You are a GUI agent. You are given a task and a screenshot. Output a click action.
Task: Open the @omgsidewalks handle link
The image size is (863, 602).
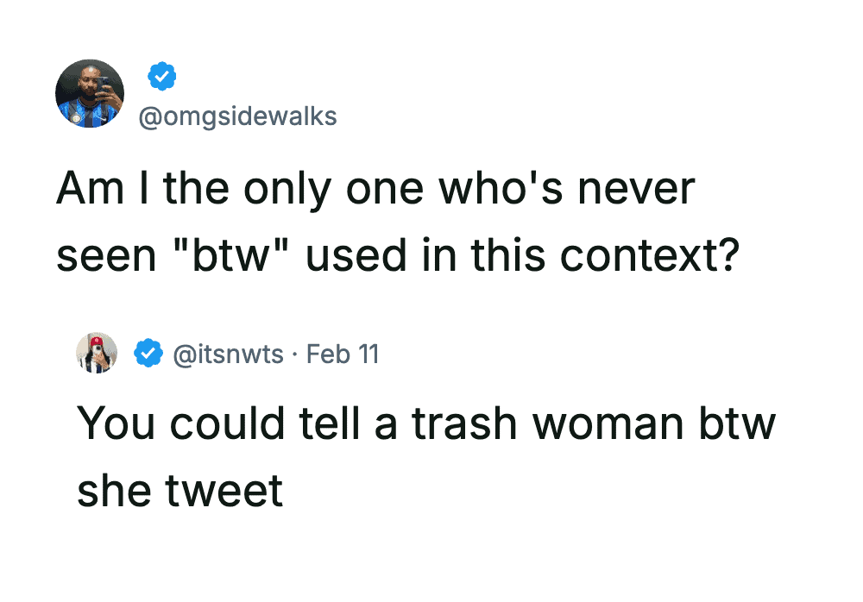(237, 116)
